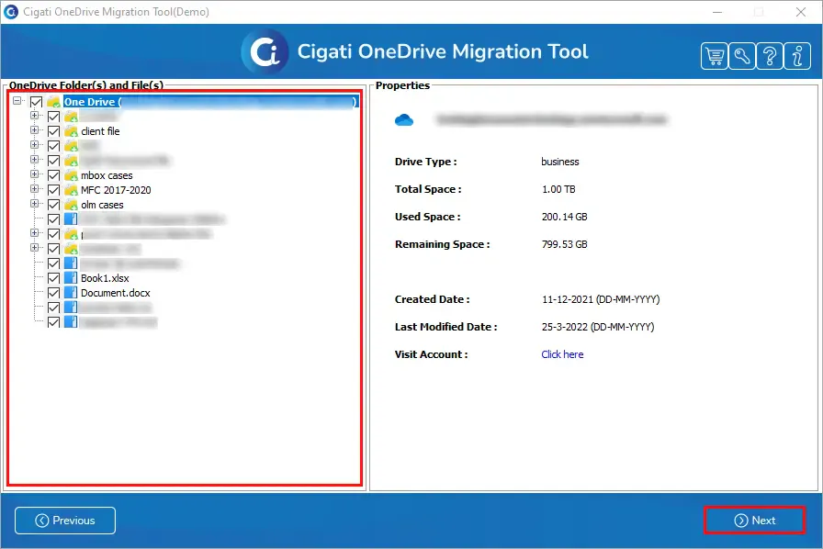Click the Book1.xlsx file icon
Image resolution: width=823 pixels, height=549 pixels.
(x=71, y=278)
